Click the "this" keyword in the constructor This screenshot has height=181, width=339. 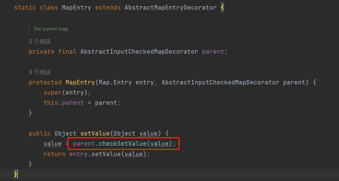coord(50,103)
